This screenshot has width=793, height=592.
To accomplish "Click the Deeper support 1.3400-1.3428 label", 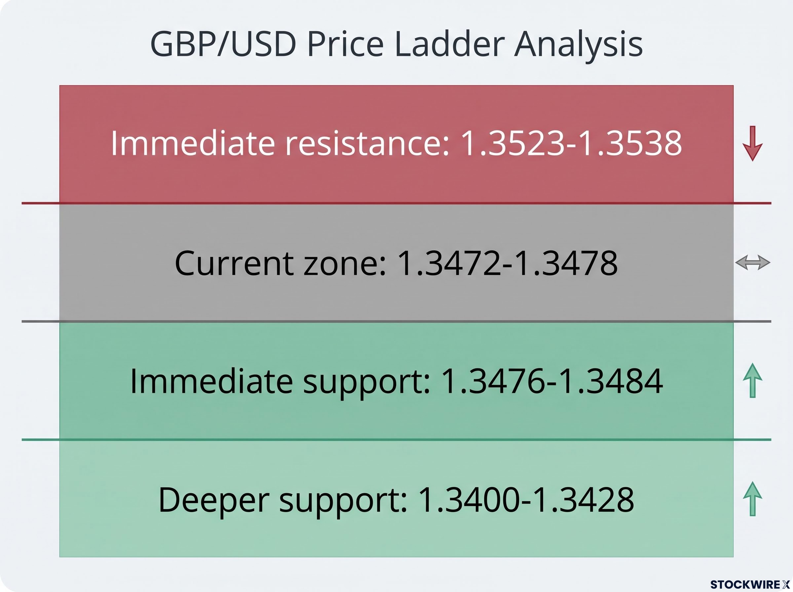I will (x=396, y=500).
